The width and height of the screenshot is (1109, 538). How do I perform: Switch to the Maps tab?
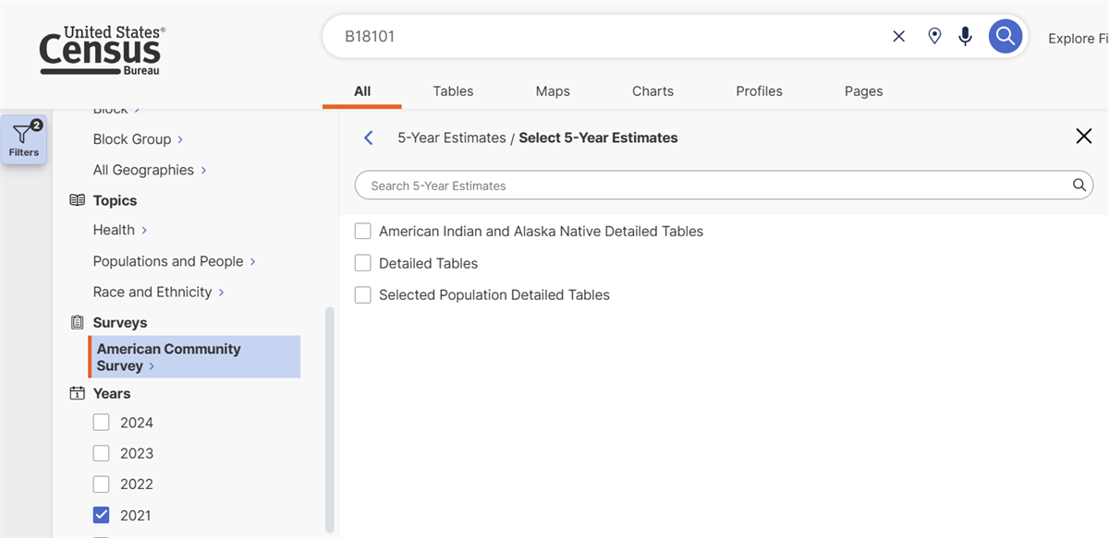pos(553,91)
